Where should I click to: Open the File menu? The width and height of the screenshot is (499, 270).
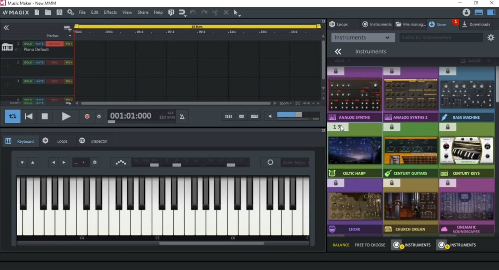point(82,13)
